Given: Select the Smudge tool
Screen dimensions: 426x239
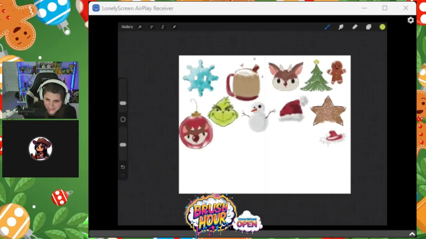Looking at the screenshot, I should 341,27.
